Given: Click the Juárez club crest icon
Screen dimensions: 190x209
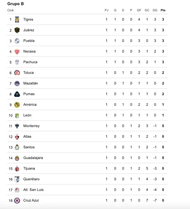Looking at the screenshot, I should click(17, 30).
